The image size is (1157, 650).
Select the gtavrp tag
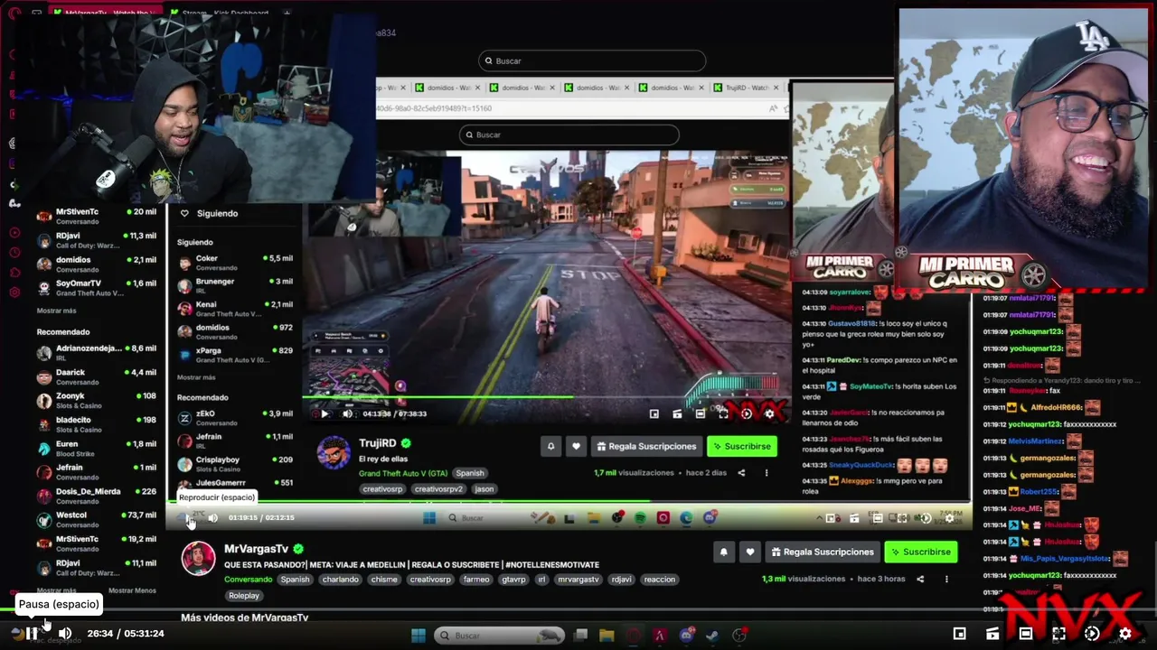514,580
